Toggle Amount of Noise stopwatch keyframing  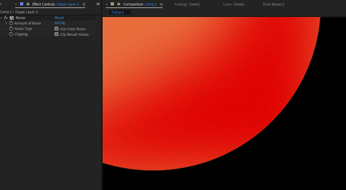(x=11, y=23)
